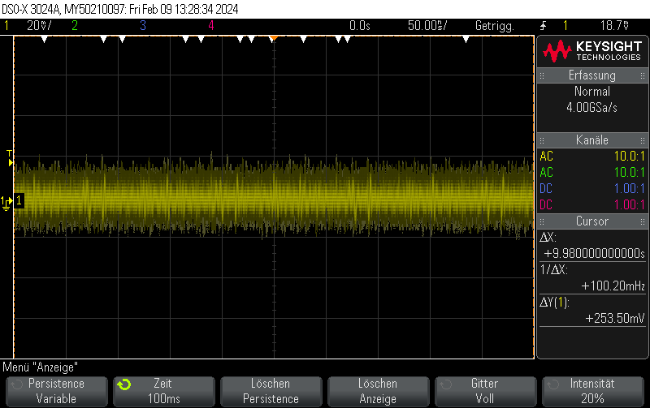Click the Keysight Technologies logo
Screen dimensions: 650x408
pyautogui.click(x=592, y=51)
